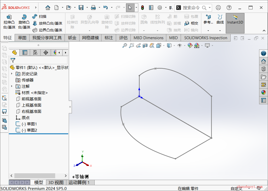Viewport: 268px width, 191px height.
Task: Click the Edit Appearance color ball icon
Action: pos(190,45)
